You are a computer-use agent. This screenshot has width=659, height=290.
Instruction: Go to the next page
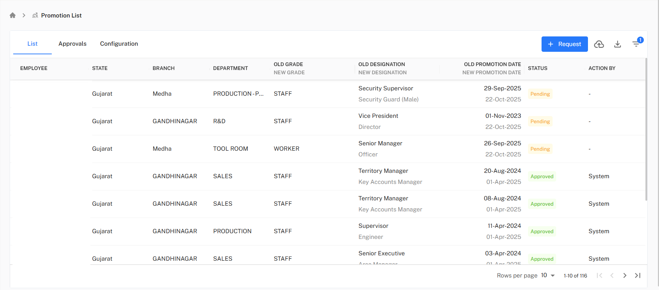click(625, 275)
